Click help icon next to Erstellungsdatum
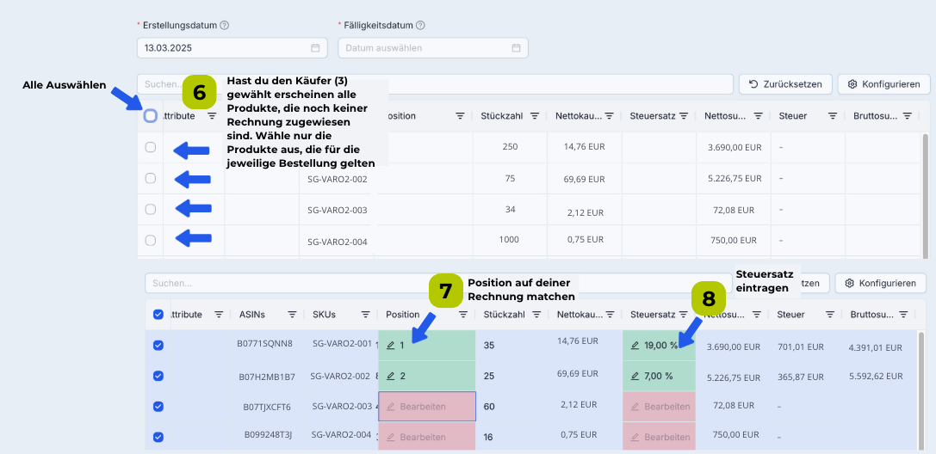This screenshot has width=936, height=454. click(225, 26)
